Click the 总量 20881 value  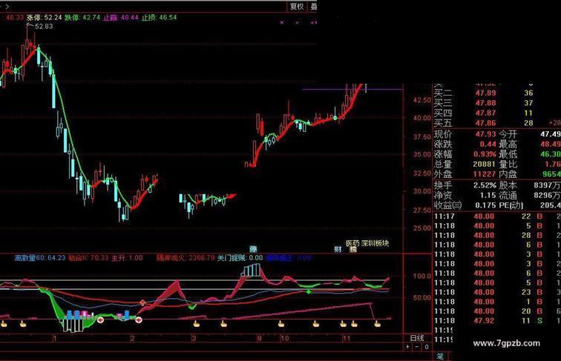pyautogui.click(x=484, y=164)
